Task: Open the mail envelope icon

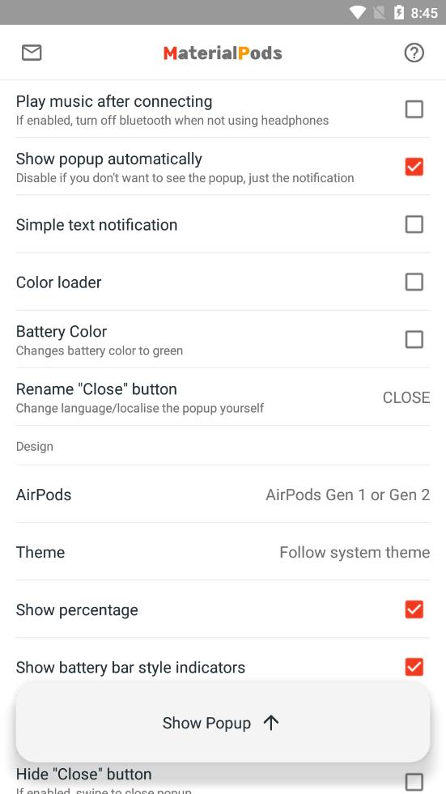Action: (32, 53)
